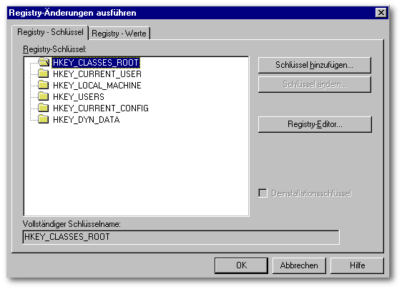
Task: Open the Registry-Editor button
Action: (315, 124)
